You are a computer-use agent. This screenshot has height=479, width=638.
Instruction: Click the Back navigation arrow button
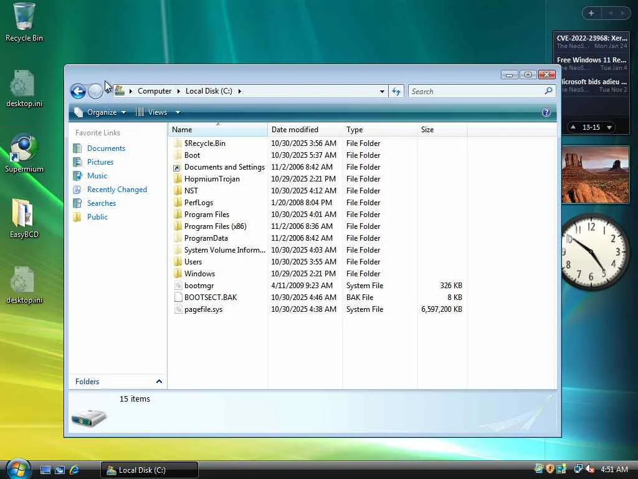78,92
